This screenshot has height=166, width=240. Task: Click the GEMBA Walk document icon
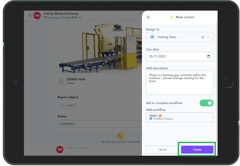point(61,81)
